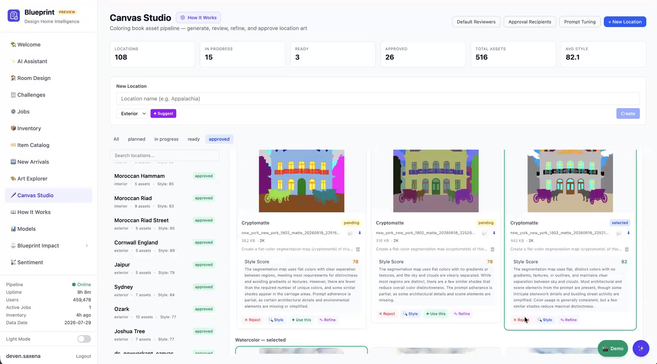The height and width of the screenshot is (364, 657).
Task: Open comments on the 316 KB Cryptomatte asset
Action: (x=484, y=233)
